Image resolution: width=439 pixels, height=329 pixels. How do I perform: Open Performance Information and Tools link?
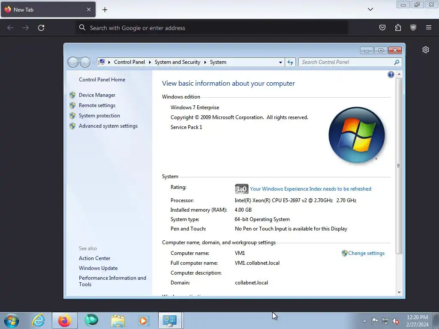coord(113,281)
